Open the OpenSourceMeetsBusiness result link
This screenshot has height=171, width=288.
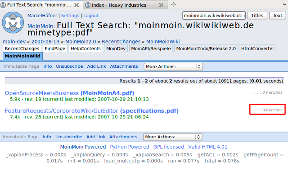click(x=42, y=93)
